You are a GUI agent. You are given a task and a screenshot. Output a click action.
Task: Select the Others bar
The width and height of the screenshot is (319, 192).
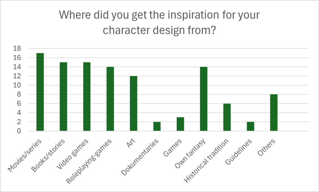coord(274,113)
